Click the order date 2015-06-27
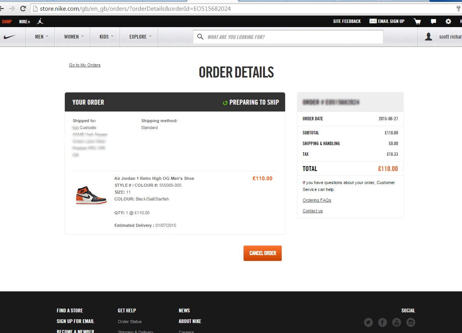Screen dimensions: 462x333 point(388,119)
